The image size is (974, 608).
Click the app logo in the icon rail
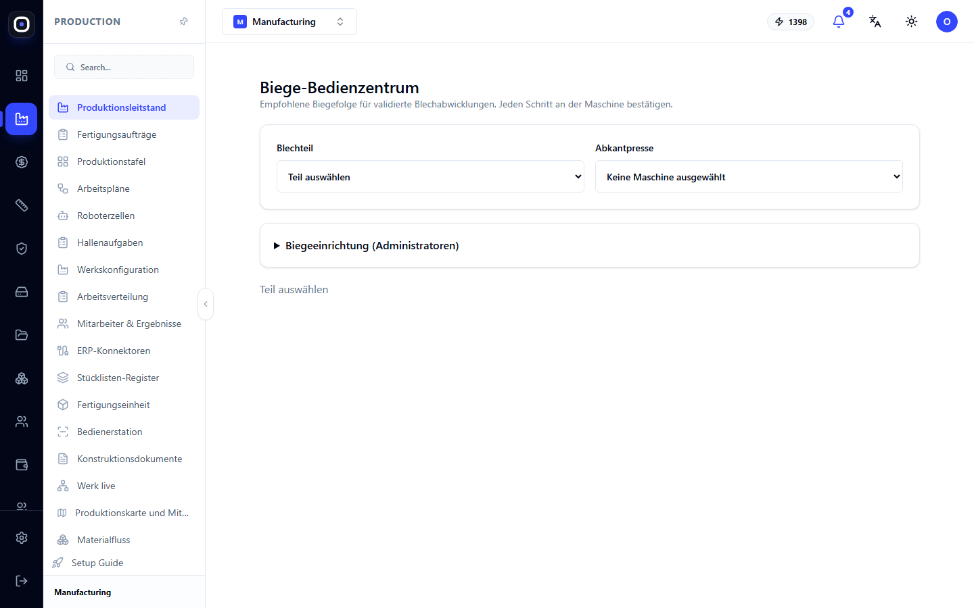22,24
